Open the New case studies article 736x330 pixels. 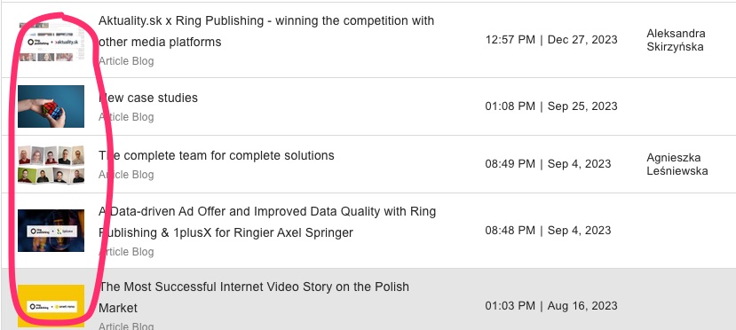pyautogui.click(x=148, y=98)
